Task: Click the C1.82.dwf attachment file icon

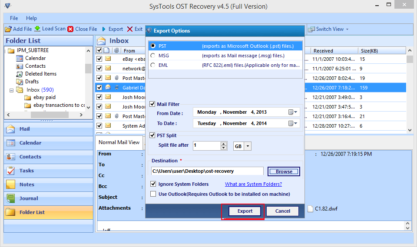Action: [x=310, y=209]
